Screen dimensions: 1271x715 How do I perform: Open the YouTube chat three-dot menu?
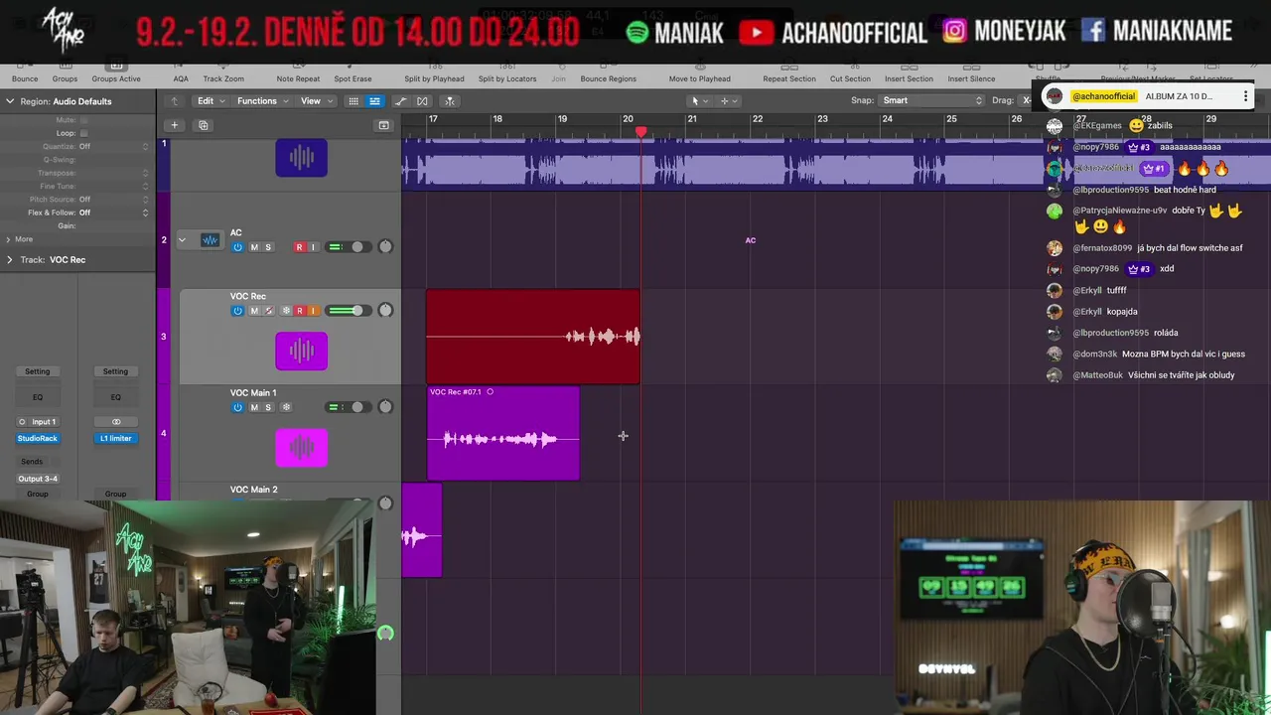(1245, 96)
